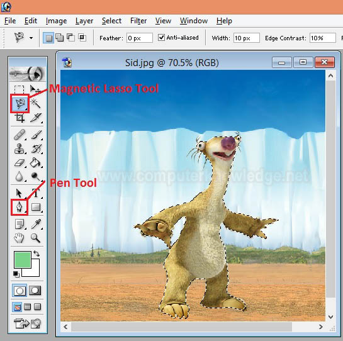Select the History Brush tool
343x341 pixels.
[x=37, y=148]
